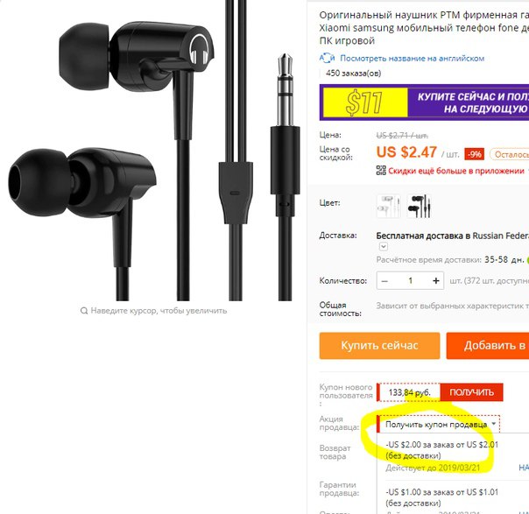Click 'Посмотреть название на английском' link
Viewport: 529px width, 514px height.
(x=412, y=59)
